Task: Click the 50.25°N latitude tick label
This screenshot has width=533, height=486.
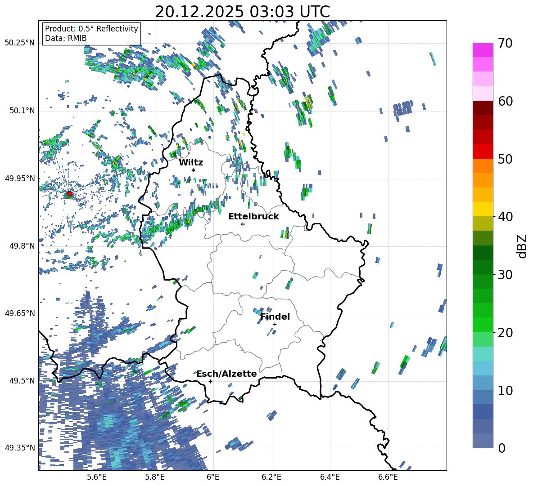Action: coord(20,43)
